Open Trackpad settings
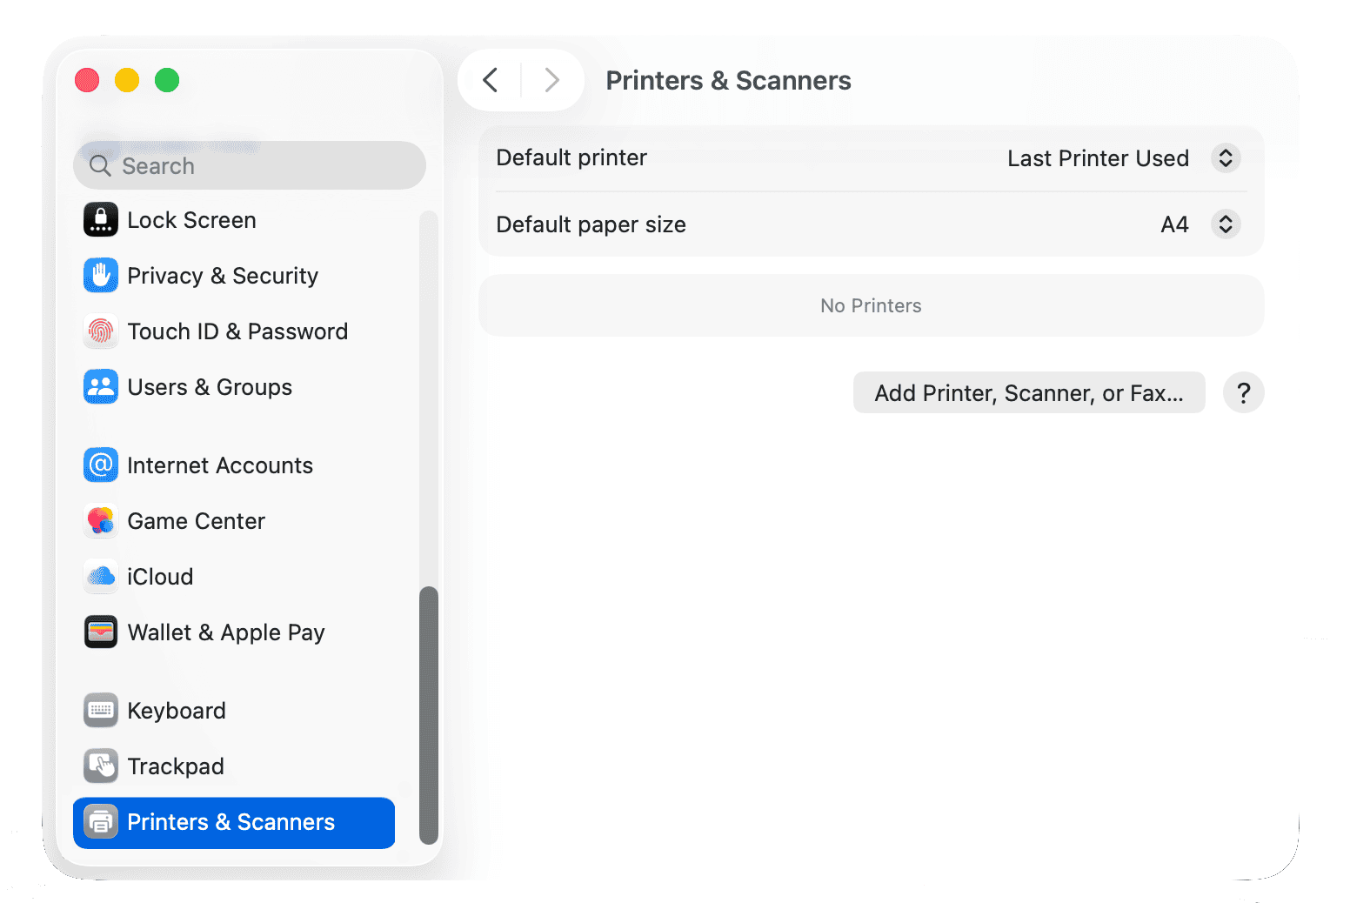The width and height of the screenshot is (1350, 903). pyautogui.click(x=176, y=766)
